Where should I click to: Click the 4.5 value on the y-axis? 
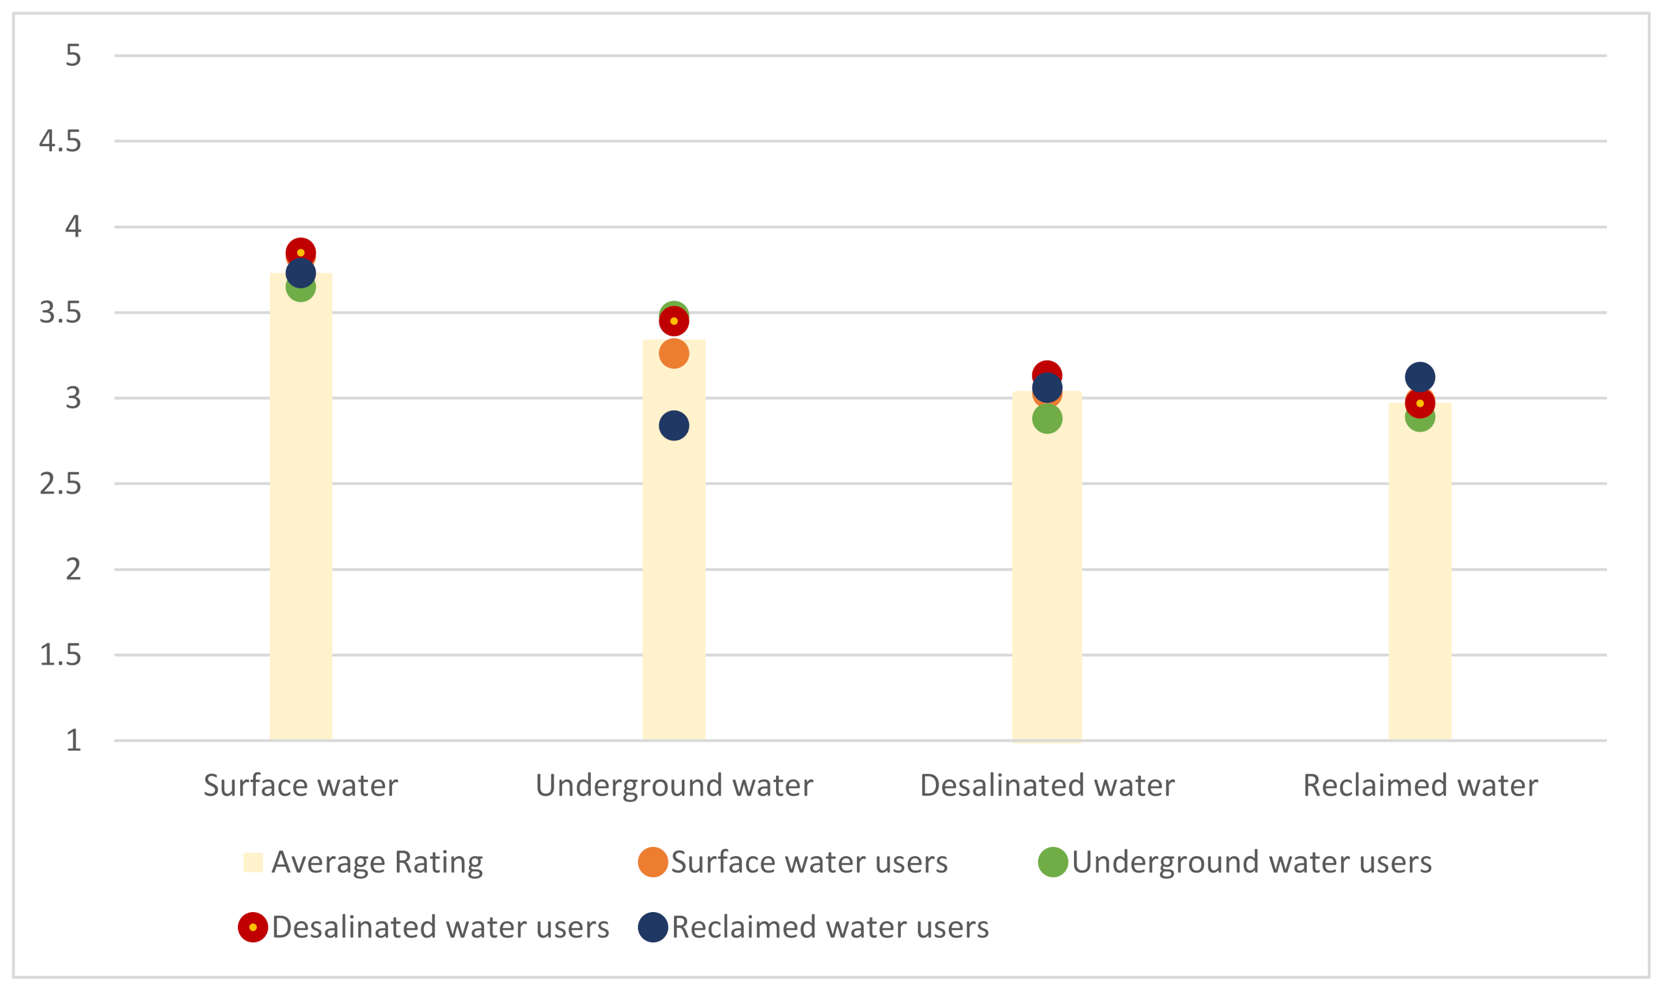pos(60,142)
